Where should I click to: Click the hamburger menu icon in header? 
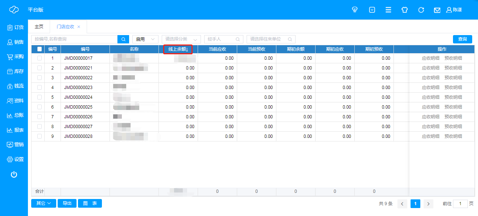[x=388, y=10]
